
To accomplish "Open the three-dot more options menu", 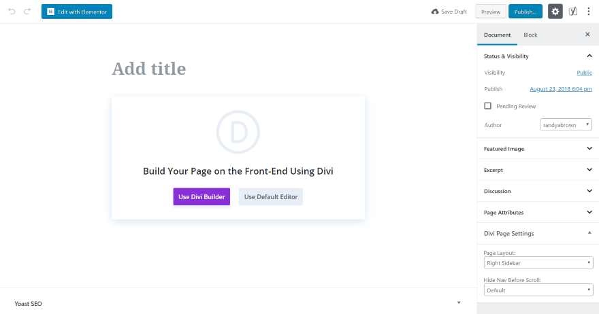I will click(x=589, y=12).
